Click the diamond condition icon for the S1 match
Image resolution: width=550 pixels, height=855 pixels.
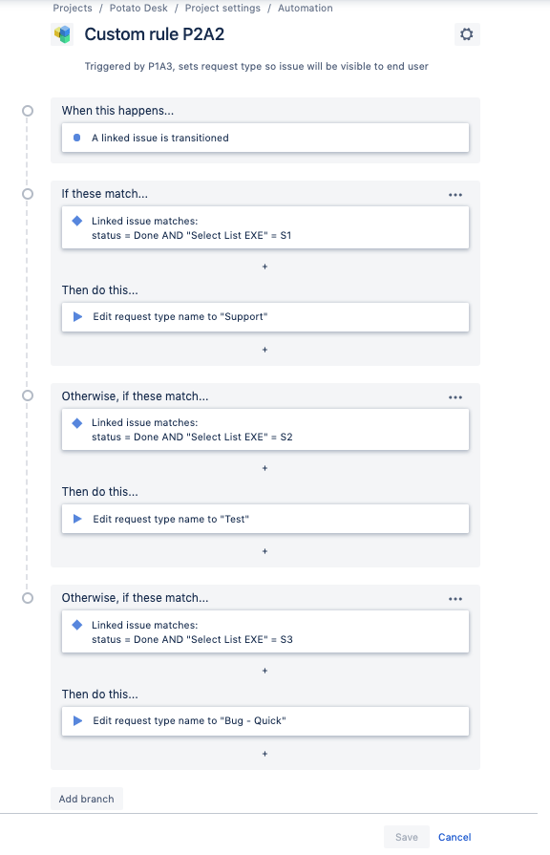77,219
